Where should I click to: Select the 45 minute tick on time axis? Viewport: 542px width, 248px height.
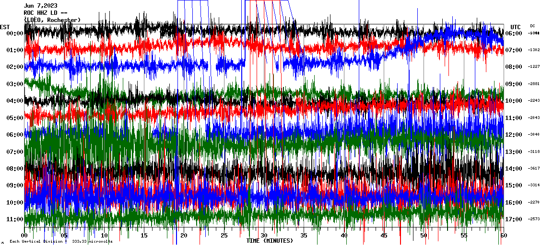tap(384, 236)
